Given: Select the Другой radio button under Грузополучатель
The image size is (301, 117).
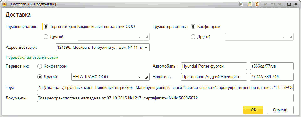Looking at the screenshot, I should (46, 37).
